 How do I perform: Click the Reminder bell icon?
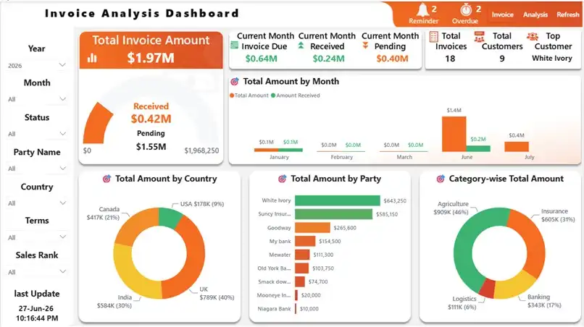click(423, 9)
